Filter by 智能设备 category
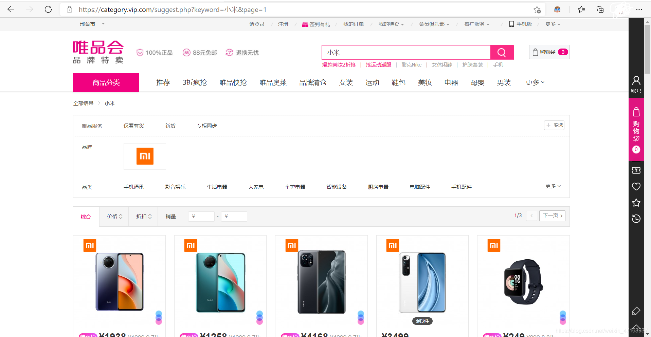The height and width of the screenshot is (337, 651). click(x=337, y=187)
